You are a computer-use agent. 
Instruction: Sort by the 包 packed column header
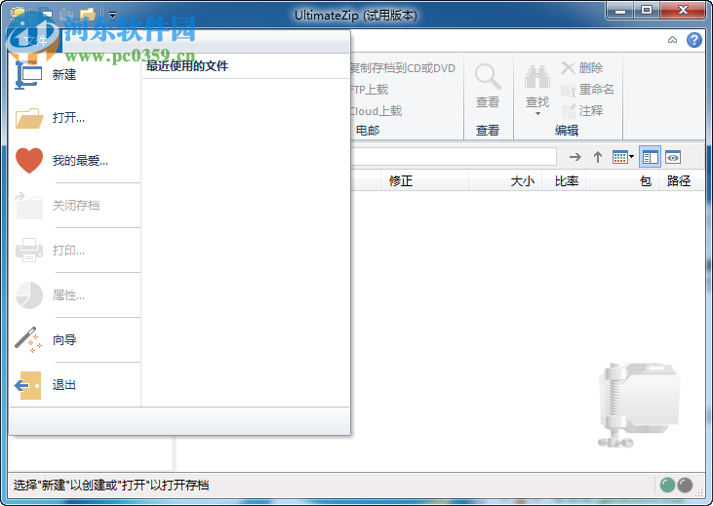pos(622,181)
